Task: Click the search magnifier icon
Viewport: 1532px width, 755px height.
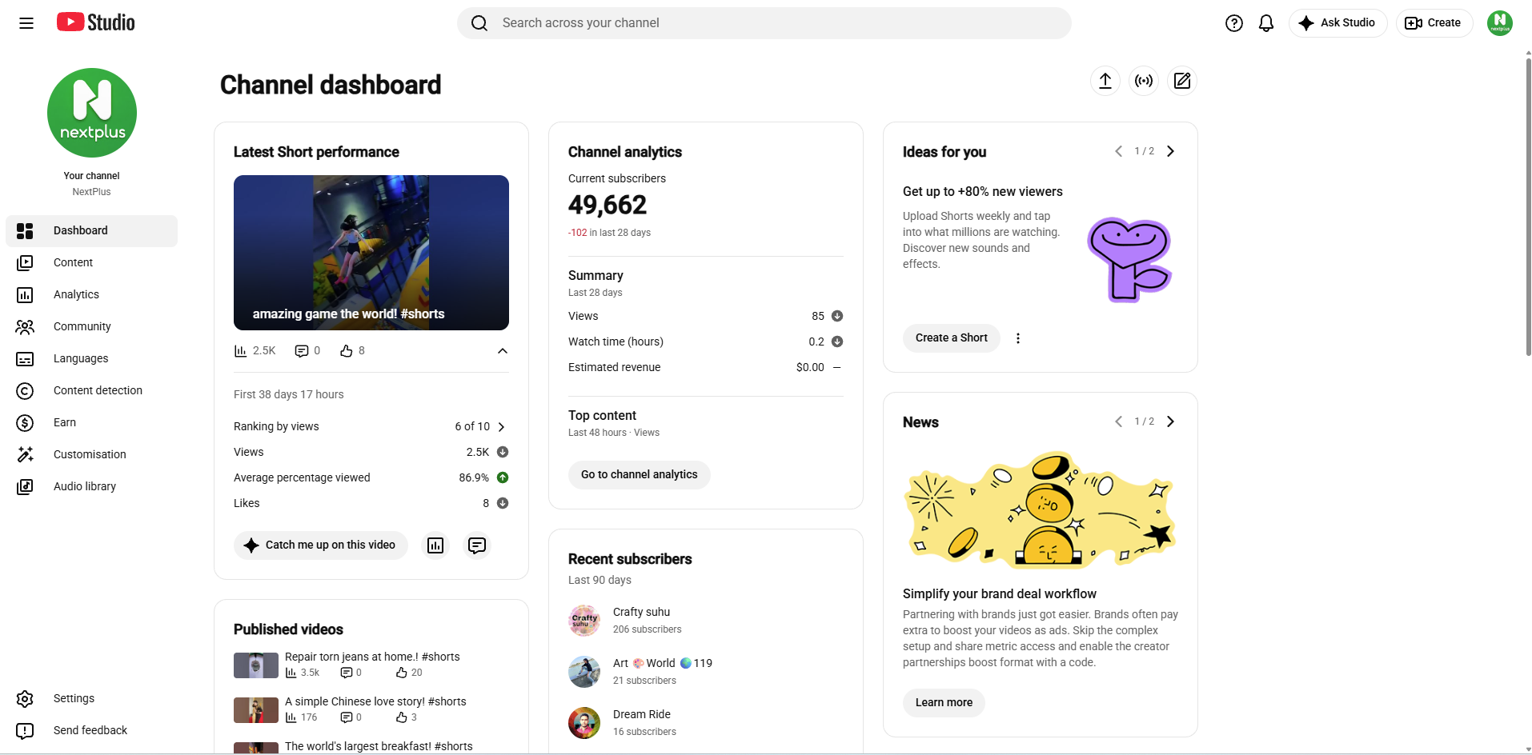Action: [479, 23]
